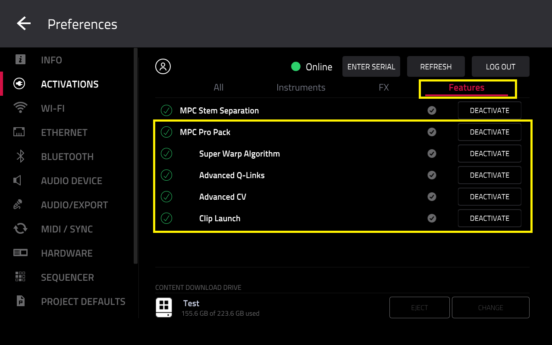Click the LOG OUT button
Image resolution: width=552 pixels, height=345 pixels.
501,66
